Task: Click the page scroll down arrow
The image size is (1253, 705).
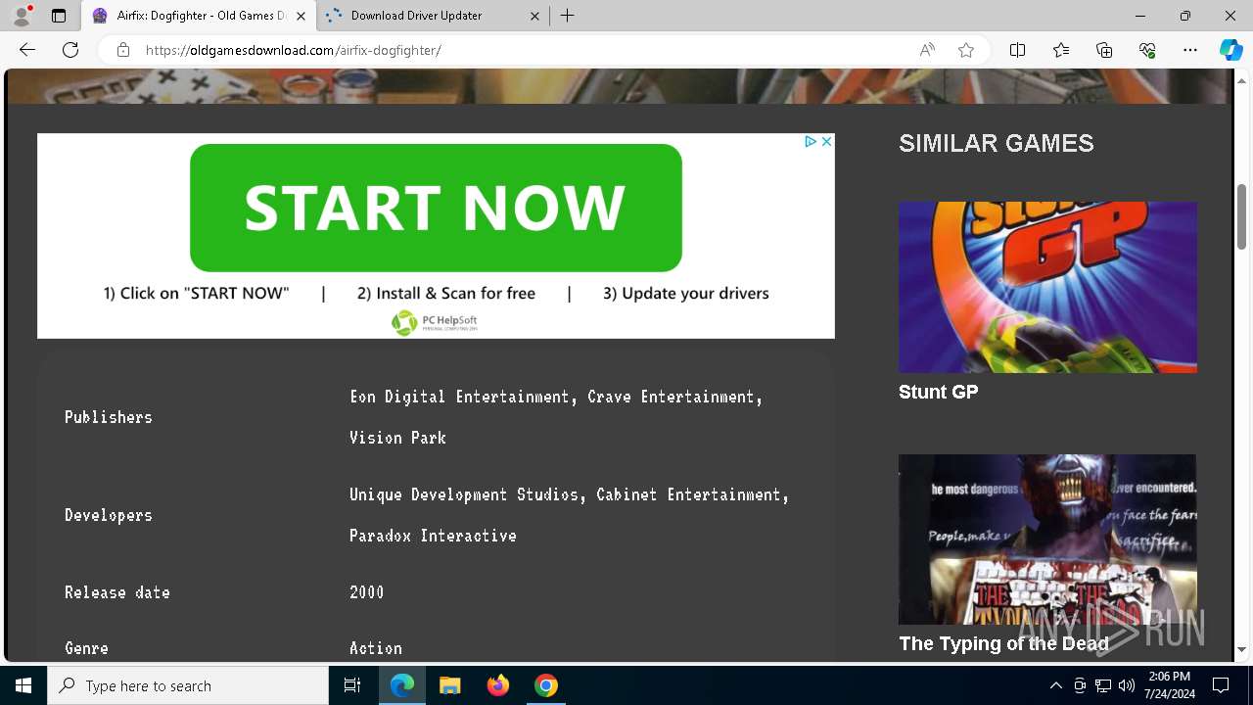Action: [1242, 649]
